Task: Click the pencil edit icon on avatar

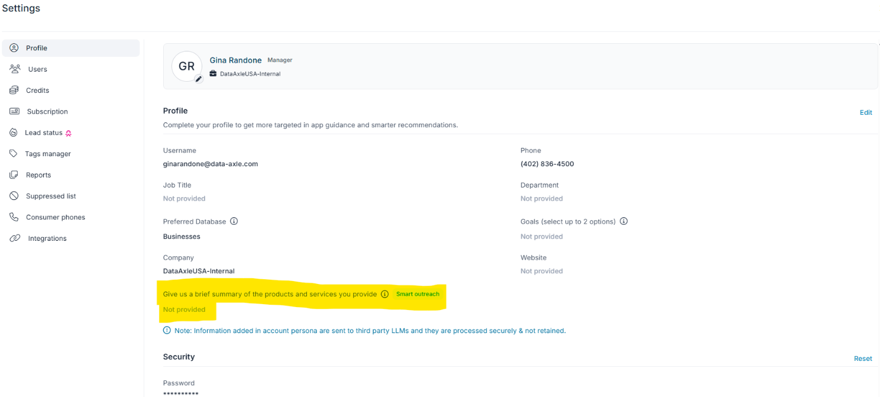Action: (x=199, y=79)
